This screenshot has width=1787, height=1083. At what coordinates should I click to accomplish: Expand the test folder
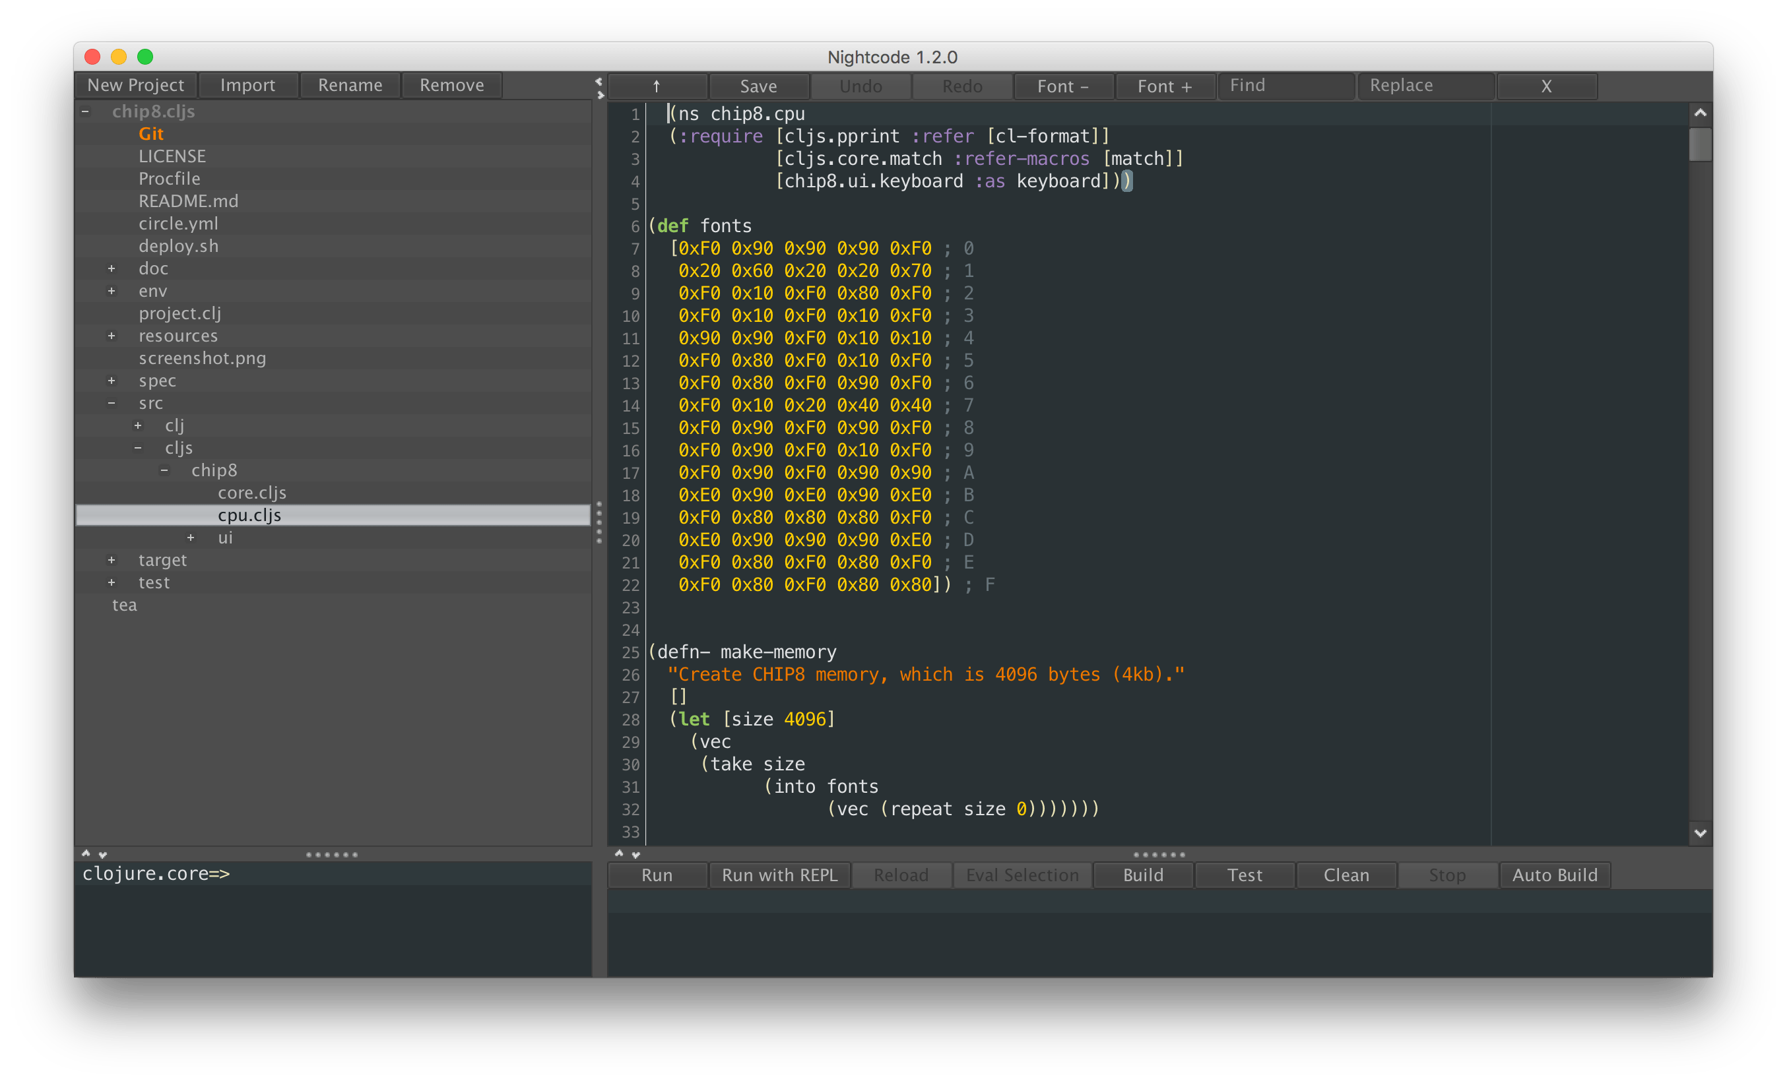[112, 583]
